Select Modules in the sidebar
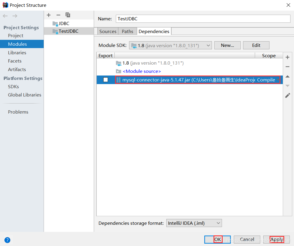 click(x=22, y=44)
